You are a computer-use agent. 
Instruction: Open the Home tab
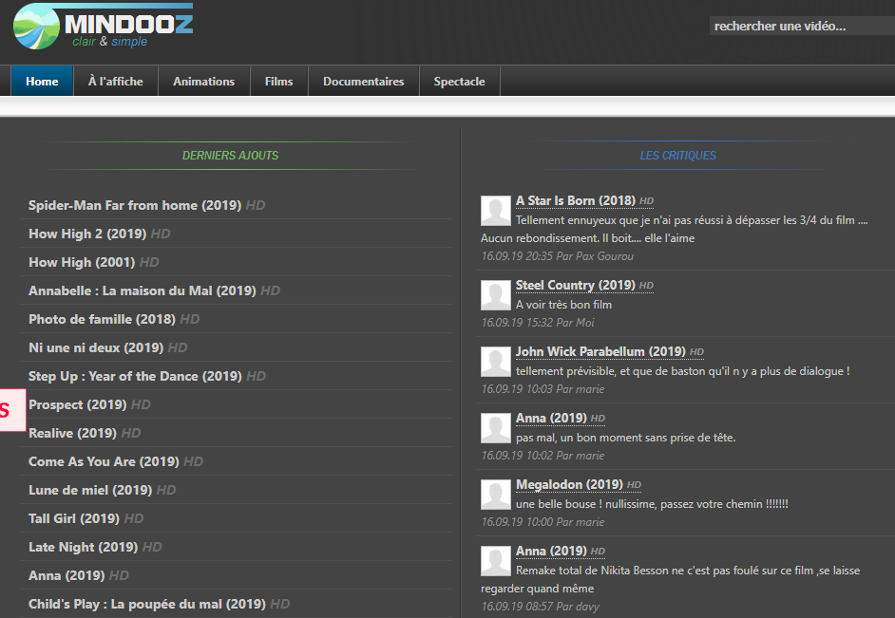pyautogui.click(x=42, y=81)
